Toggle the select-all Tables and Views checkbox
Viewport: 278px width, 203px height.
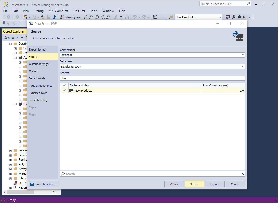point(64,85)
